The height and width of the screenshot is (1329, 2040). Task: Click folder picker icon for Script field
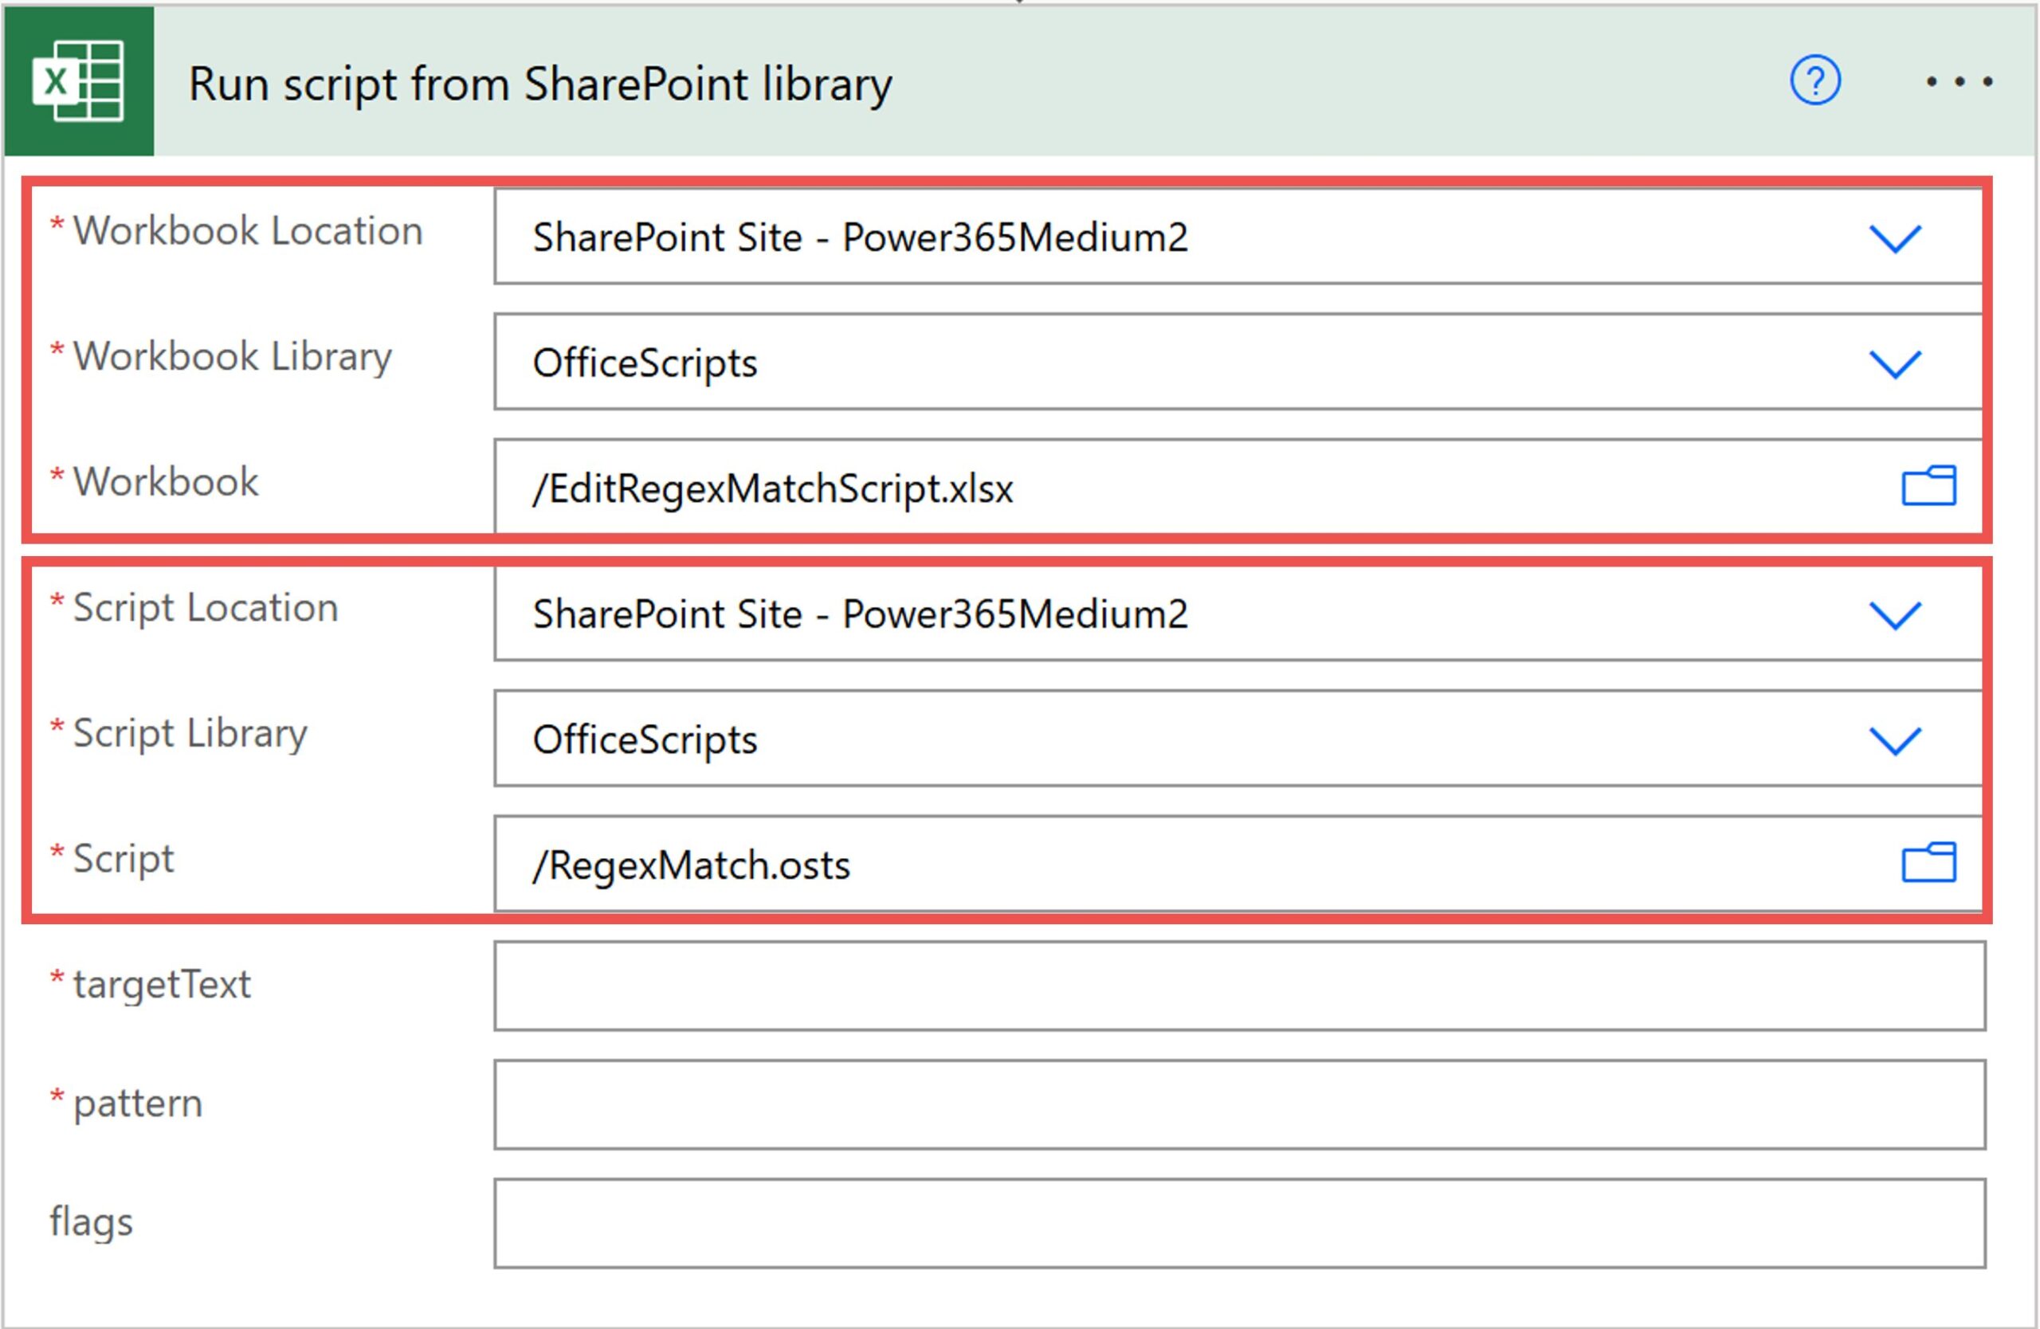click(1928, 862)
